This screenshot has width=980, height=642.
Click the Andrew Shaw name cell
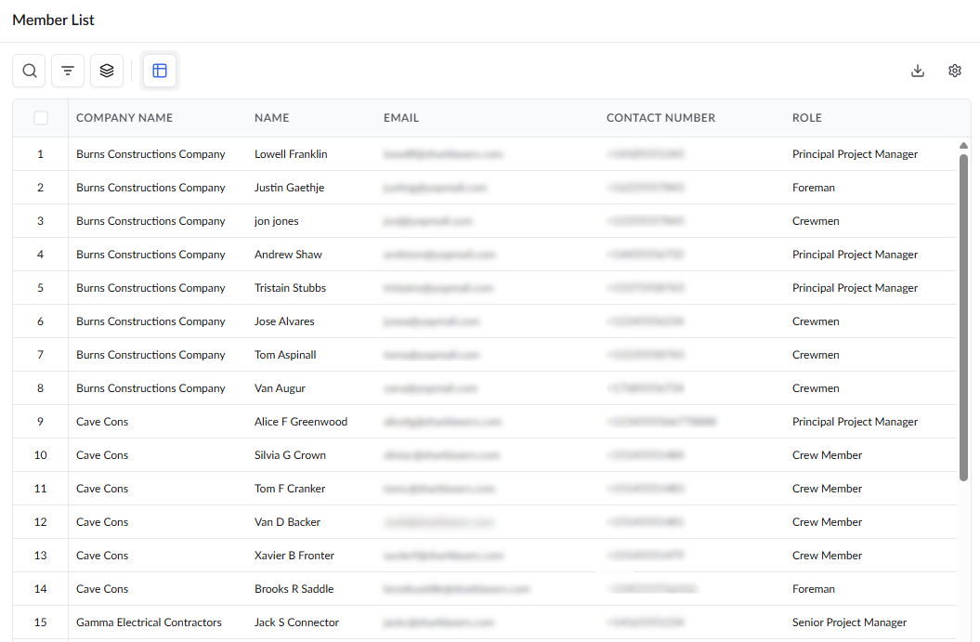288,255
